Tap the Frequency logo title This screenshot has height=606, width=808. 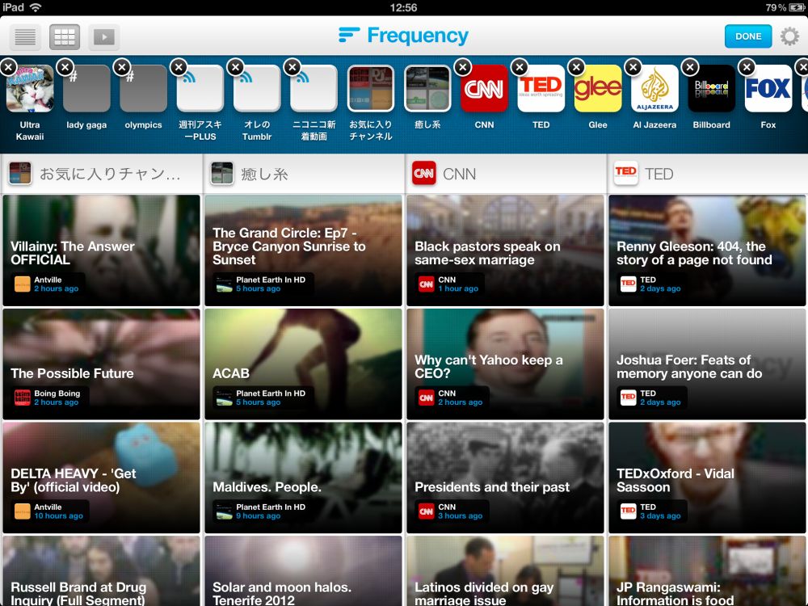(403, 36)
